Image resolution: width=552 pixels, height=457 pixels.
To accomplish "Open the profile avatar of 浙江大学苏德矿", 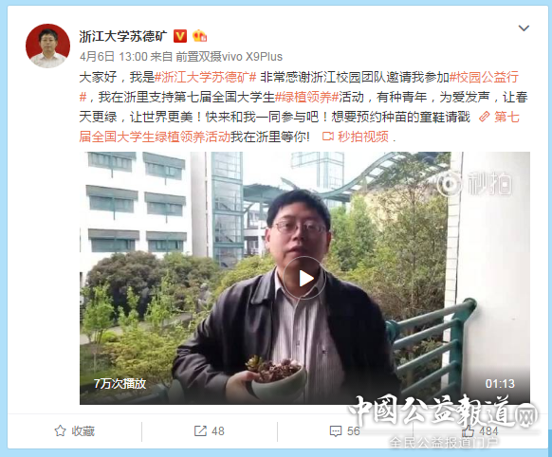I will [47, 46].
